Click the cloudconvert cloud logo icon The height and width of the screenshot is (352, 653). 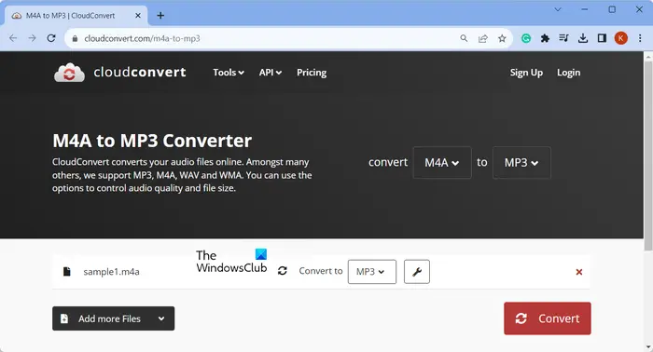pos(69,73)
